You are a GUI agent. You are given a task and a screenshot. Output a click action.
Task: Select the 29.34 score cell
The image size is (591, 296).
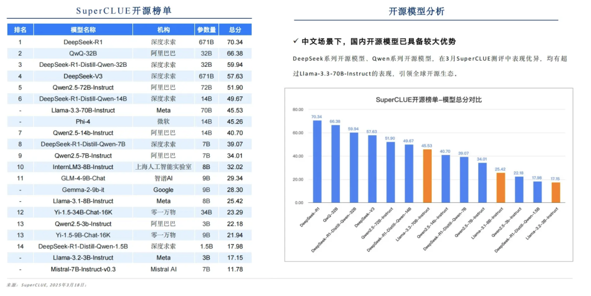(x=235, y=178)
